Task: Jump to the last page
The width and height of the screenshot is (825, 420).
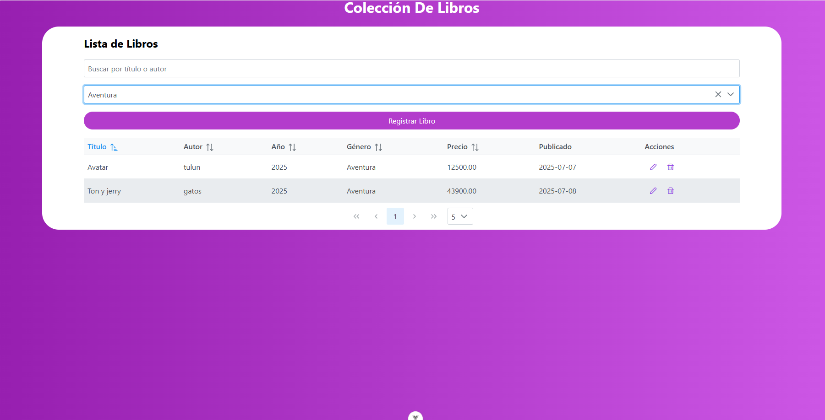Action: coord(434,216)
